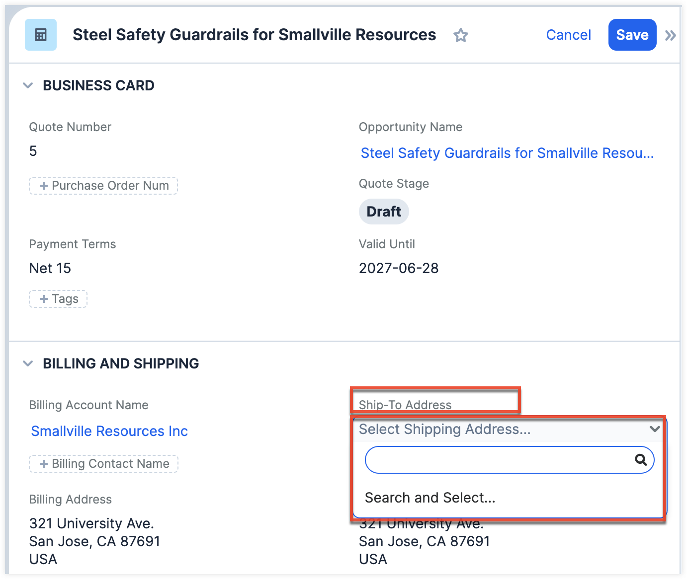Open the Select Shipping Address dropdown

coord(509,429)
